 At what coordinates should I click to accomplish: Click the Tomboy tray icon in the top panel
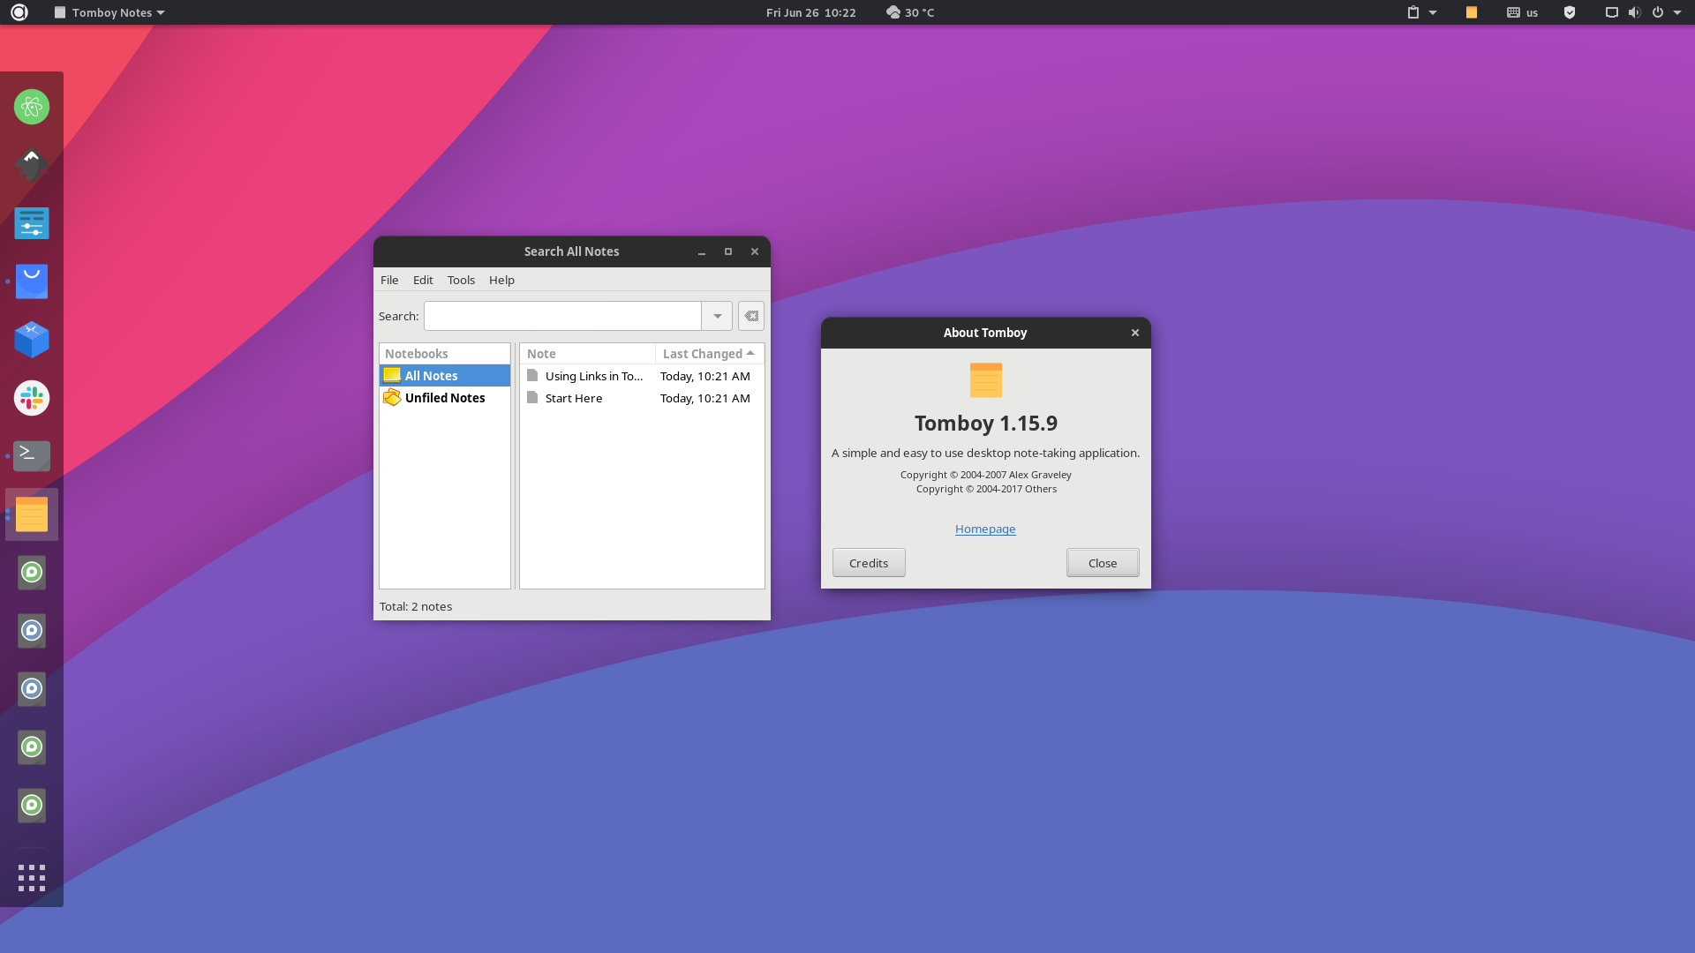[x=1471, y=12]
